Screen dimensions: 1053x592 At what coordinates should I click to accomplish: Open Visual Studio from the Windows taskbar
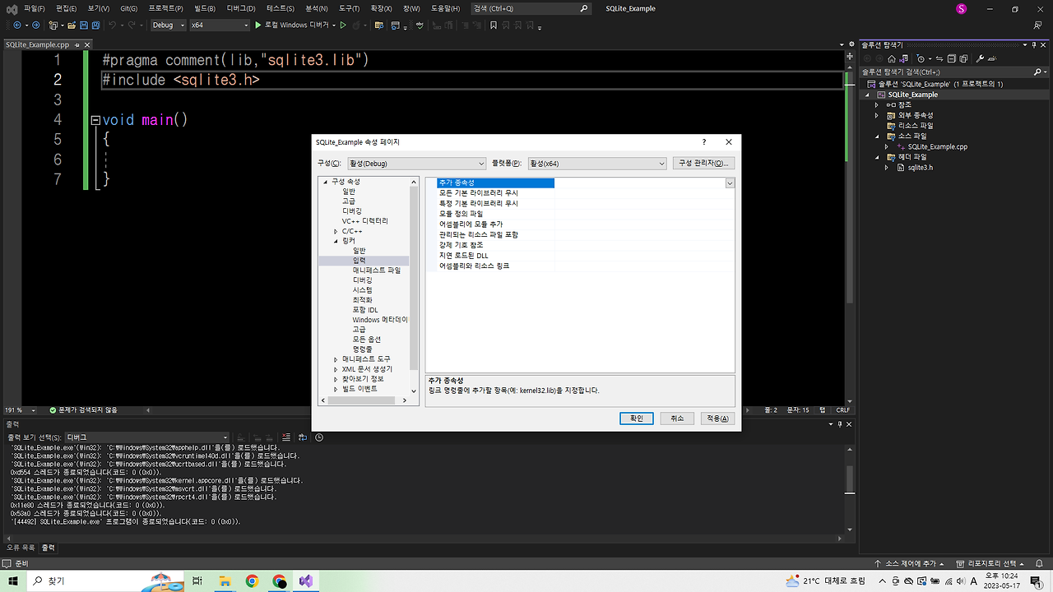point(306,581)
